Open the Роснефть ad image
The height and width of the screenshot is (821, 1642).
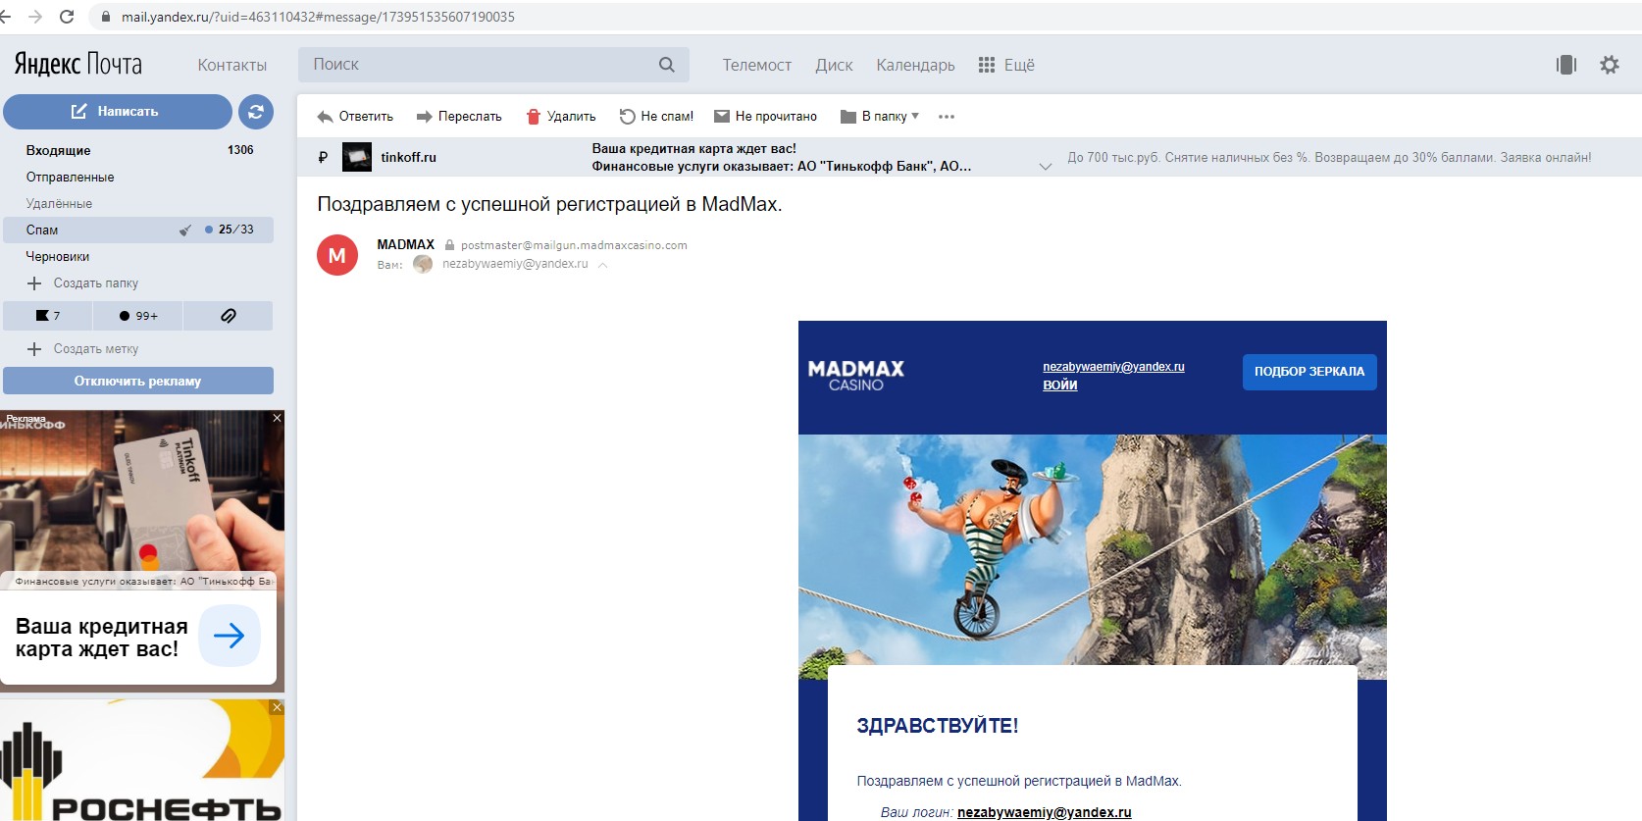[x=142, y=759]
